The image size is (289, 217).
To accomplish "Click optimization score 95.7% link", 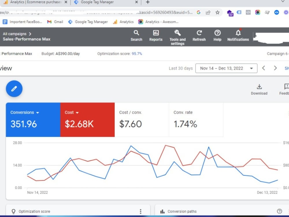I will pos(137,54).
